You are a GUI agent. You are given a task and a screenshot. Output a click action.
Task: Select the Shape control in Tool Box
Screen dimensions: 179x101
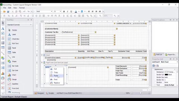point(14,61)
